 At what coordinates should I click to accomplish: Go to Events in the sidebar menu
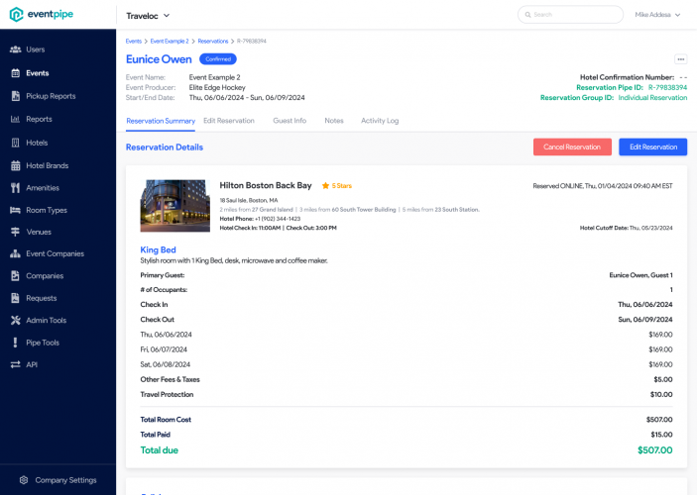pos(38,73)
